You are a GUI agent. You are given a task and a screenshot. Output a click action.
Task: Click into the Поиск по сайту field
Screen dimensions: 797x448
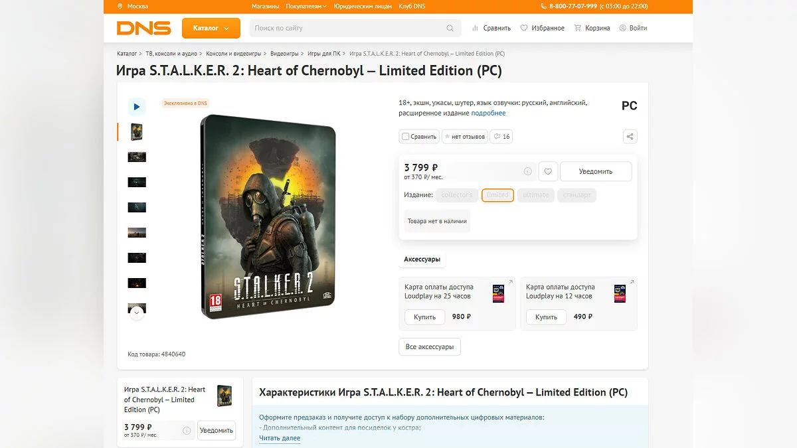[x=348, y=28]
